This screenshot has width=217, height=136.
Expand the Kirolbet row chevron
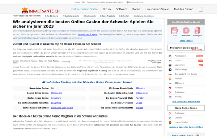click(204, 79)
